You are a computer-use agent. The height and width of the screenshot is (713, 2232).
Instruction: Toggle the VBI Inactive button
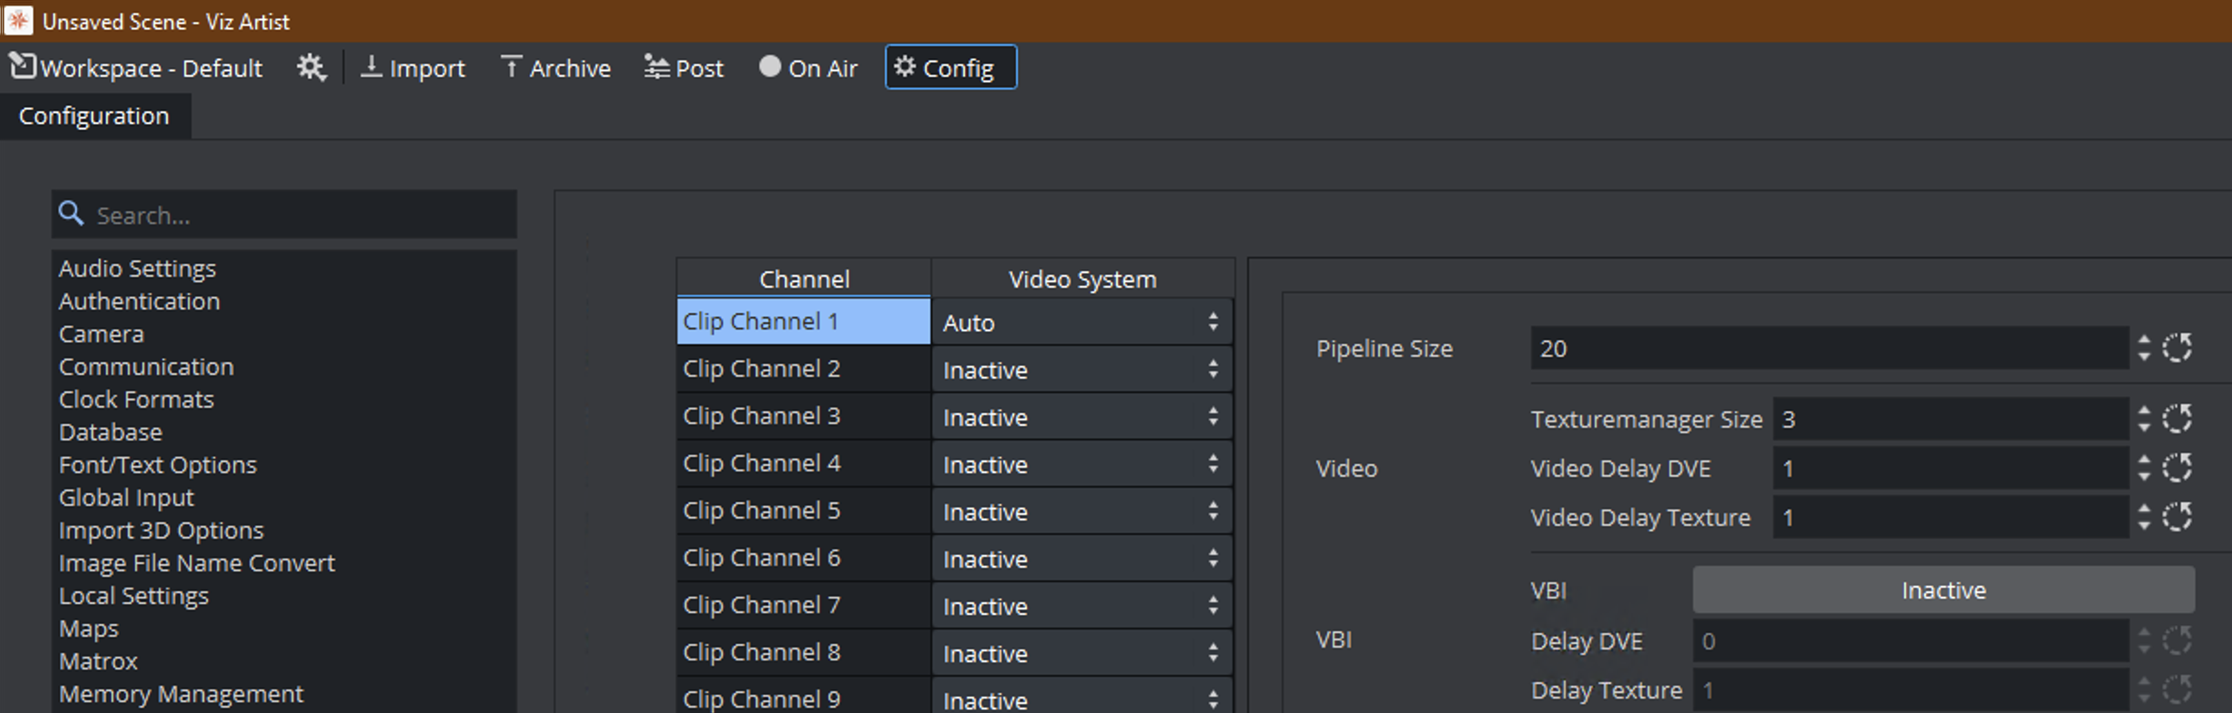1943,590
